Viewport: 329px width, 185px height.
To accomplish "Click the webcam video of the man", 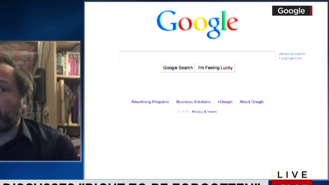I will tap(40, 101).
